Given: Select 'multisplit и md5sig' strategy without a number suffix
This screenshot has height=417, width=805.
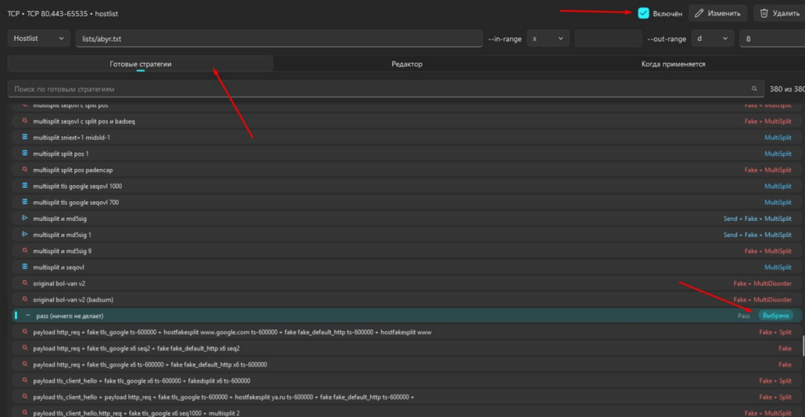Looking at the screenshot, I should point(407,218).
